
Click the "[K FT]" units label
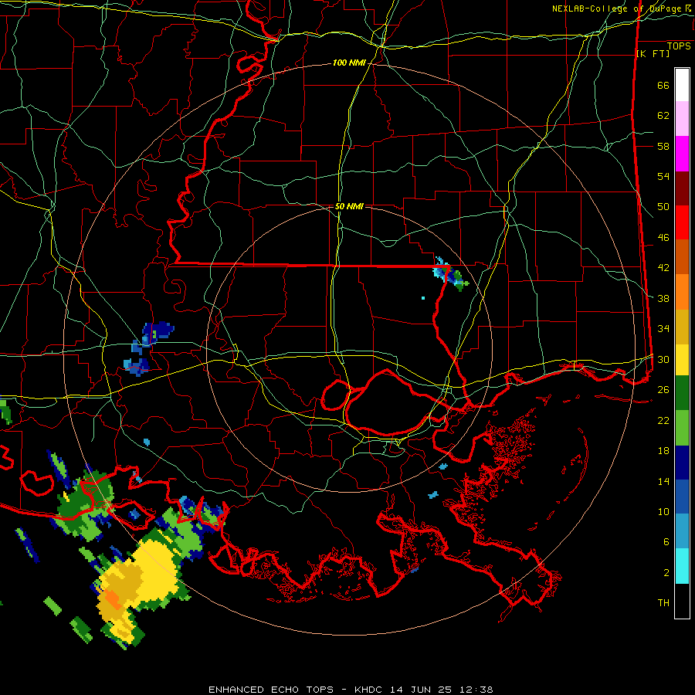click(653, 54)
